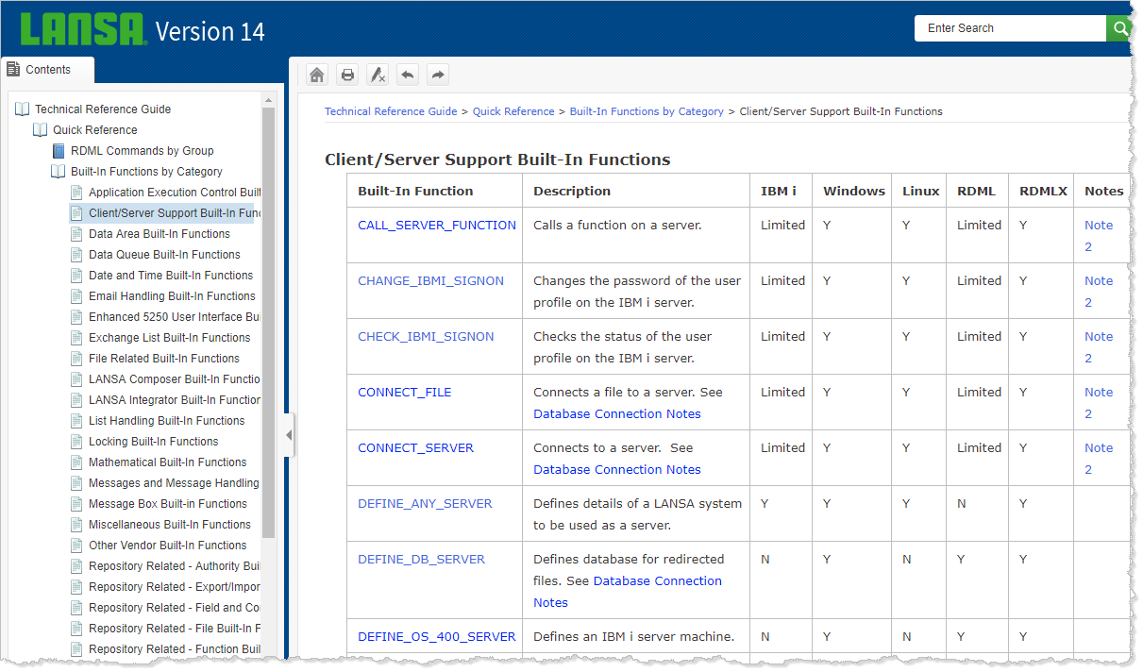Open LANSA Integrator Built-In Functions topic
Image resolution: width=1143 pixels, height=672 pixels.
[x=175, y=400]
